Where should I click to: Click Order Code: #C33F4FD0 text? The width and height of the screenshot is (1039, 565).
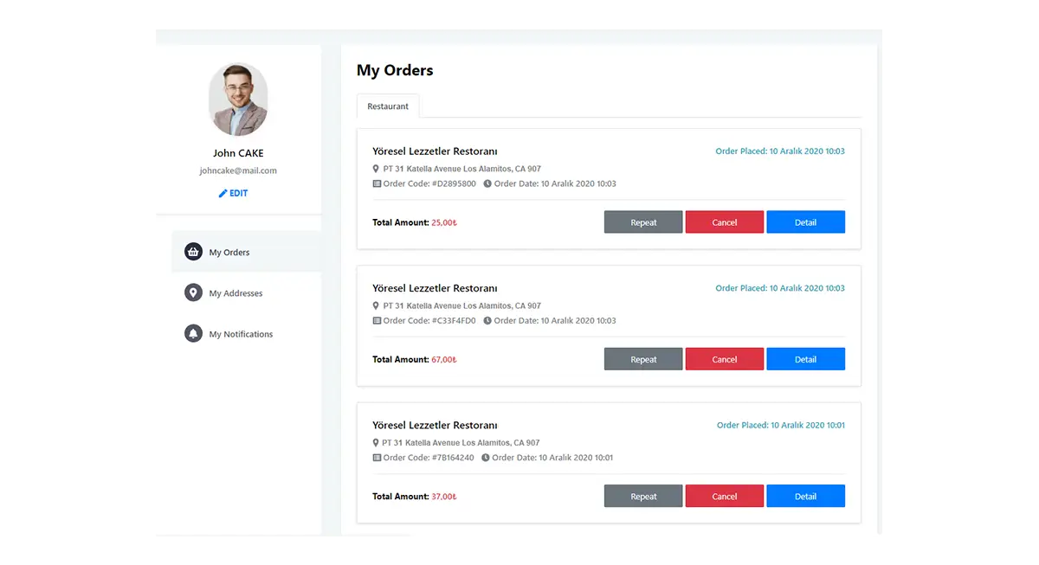click(x=429, y=320)
